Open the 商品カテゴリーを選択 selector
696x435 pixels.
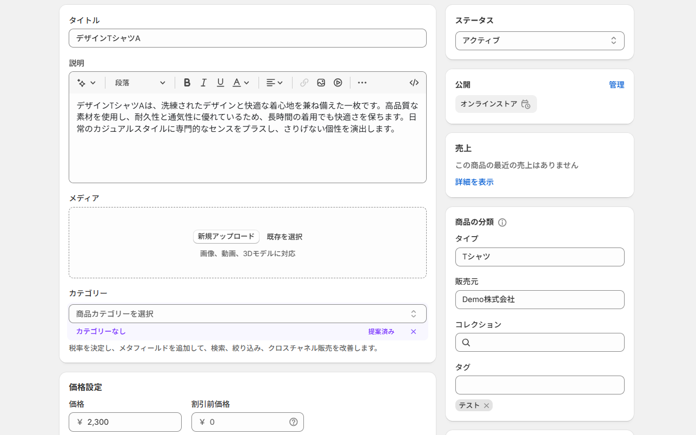[x=247, y=314]
